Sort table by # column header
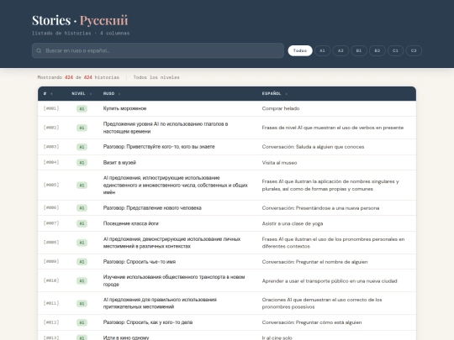The width and height of the screenshot is (454, 340). (48, 94)
